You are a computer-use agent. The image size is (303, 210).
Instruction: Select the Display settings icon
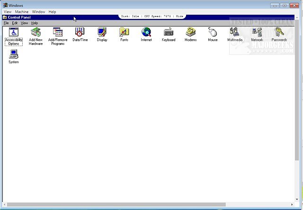coord(102,32)
